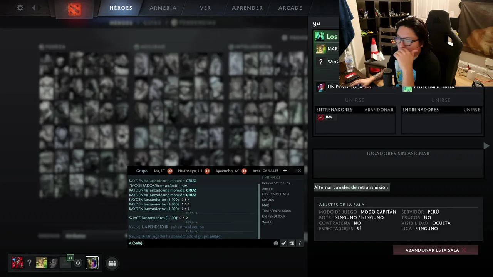Select KAYDEN in member list
493x277 pixels.
point(268,200)
